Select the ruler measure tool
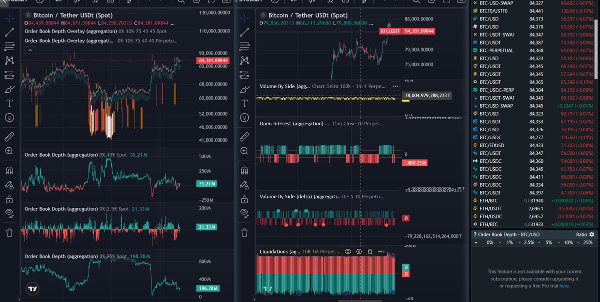 coord(10,137)
